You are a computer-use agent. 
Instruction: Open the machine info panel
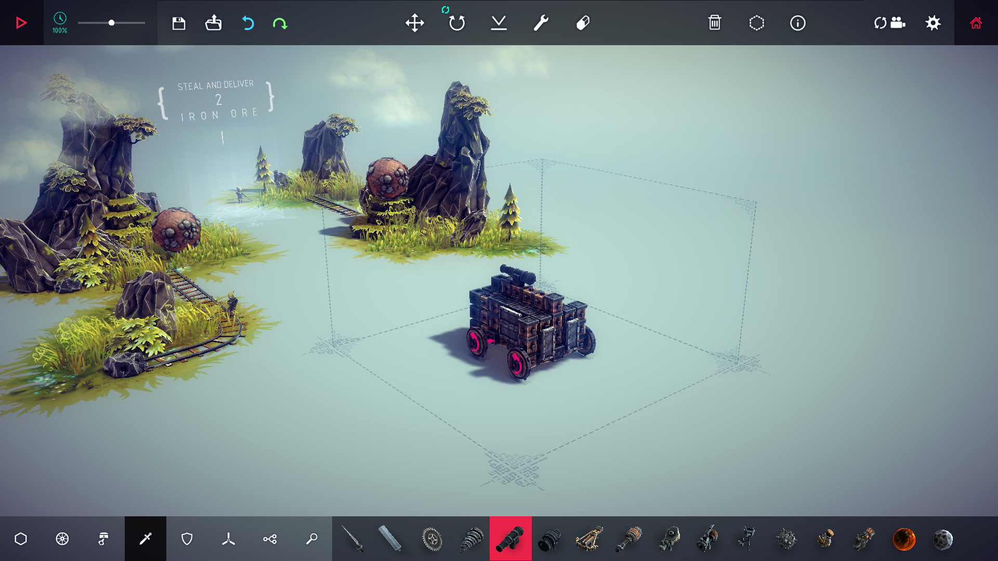(798, 23)
